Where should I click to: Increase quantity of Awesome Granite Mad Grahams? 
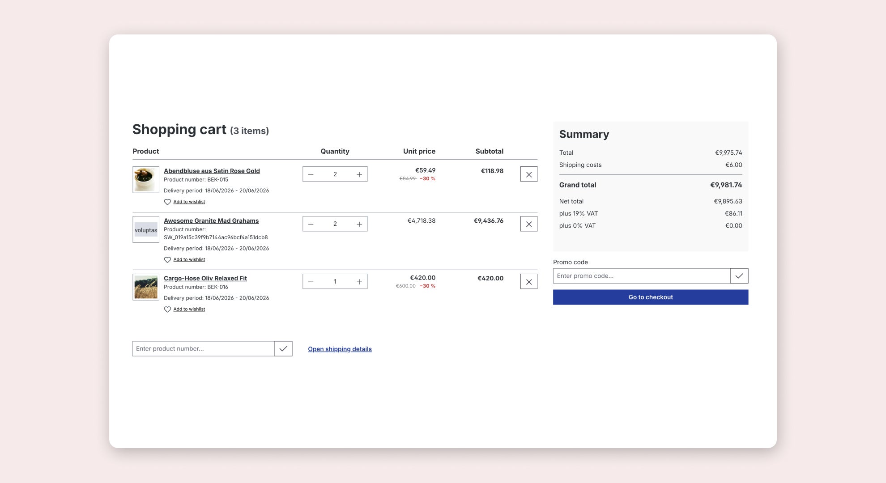pos(359,224)
